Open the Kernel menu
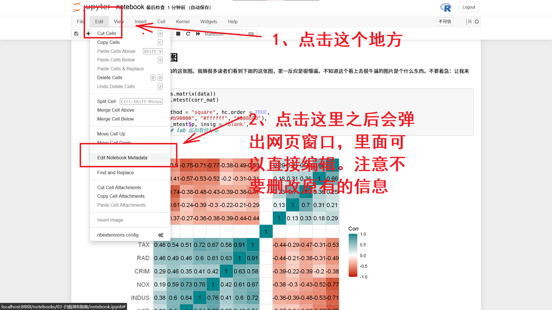Screen dimensions: 552x310 183,22
